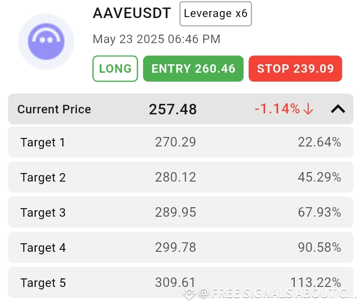The width and height of the screenshot is (361, 306).
Task: Collapse the Current Price chevron
Action: click(338, 109)
